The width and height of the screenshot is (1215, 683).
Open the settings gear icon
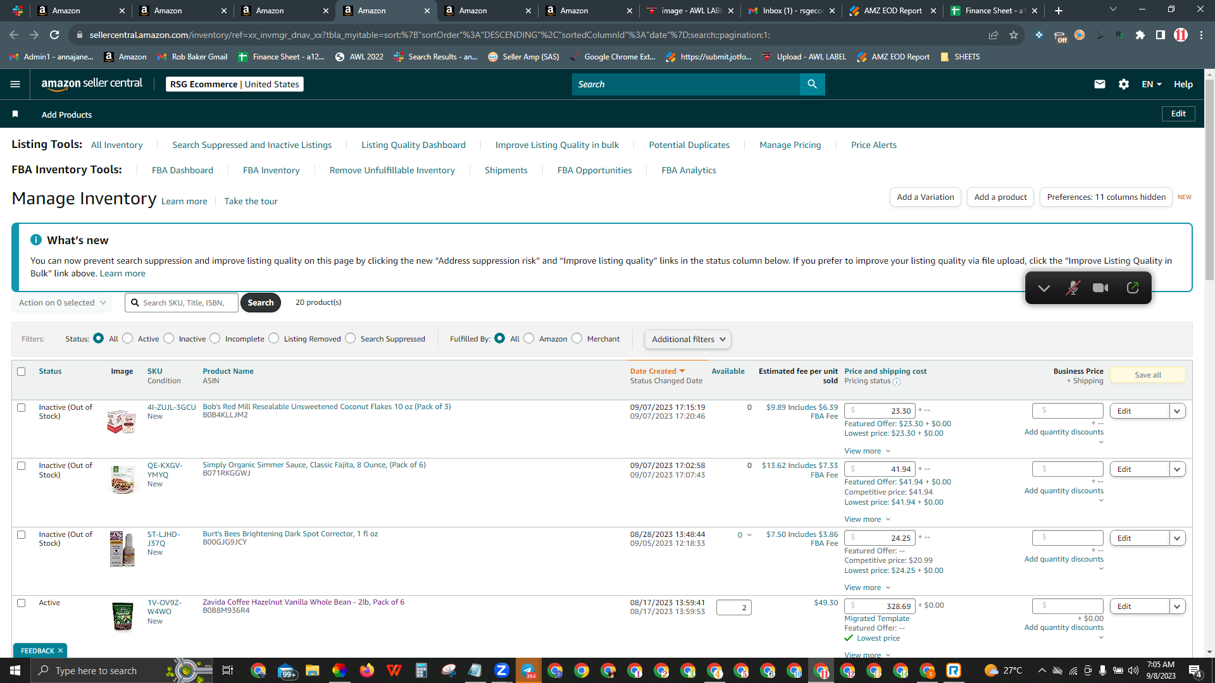pos(1124,84)
